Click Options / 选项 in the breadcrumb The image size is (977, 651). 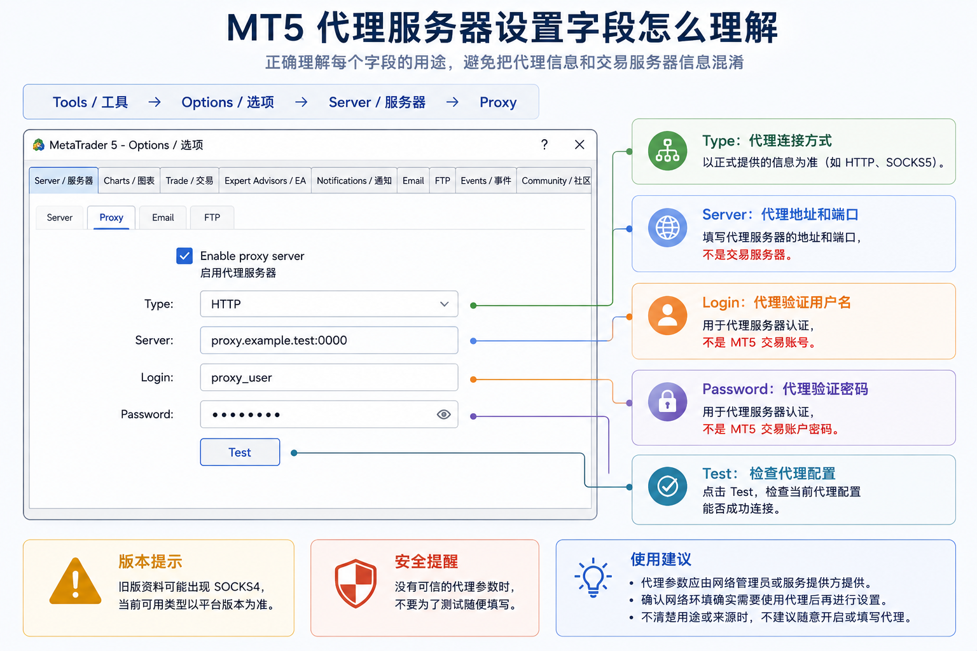(x=228, y=102)
